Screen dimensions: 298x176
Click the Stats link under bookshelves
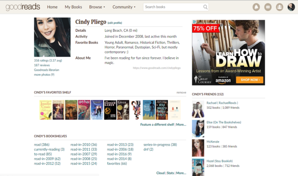pyautogui.click(x=170, y=173)
